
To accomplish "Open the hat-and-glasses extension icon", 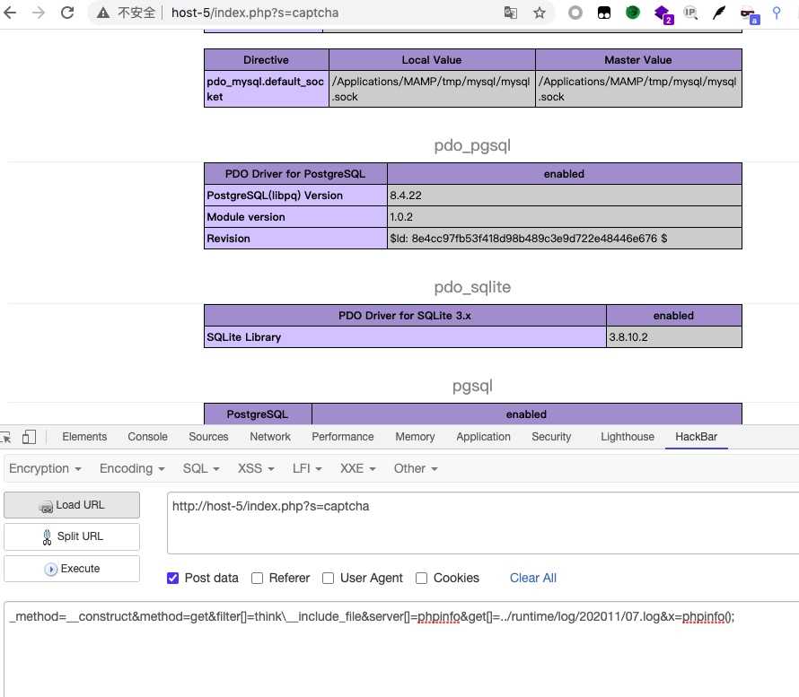I will 749,14.
